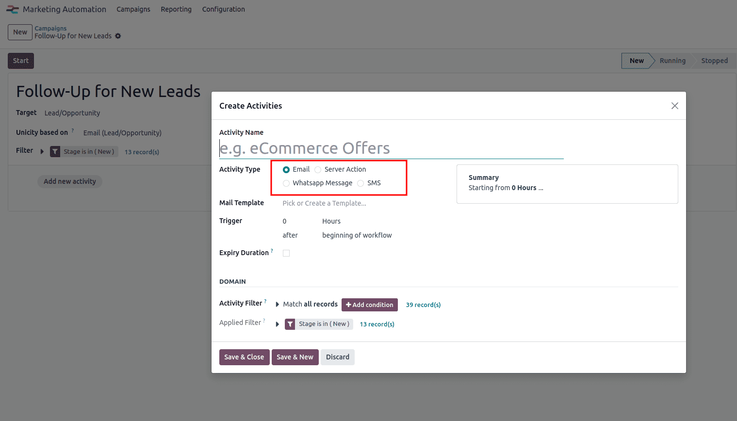Viewport: 737px width, 421px height.
Task: Click the Activity Name input field
Action: 391,148
